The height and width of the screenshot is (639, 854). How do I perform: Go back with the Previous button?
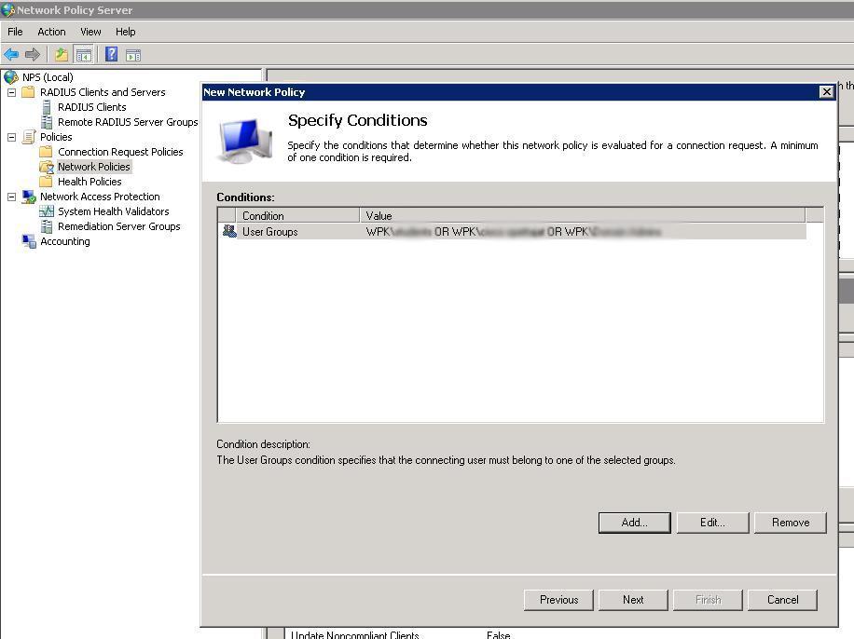pos(558,600)
